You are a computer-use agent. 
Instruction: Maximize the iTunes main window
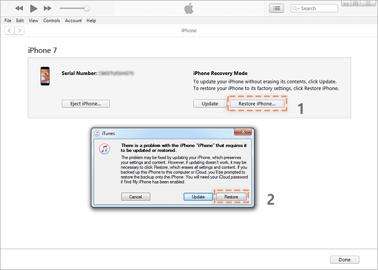pyautogui.click(x=355, y=3)
